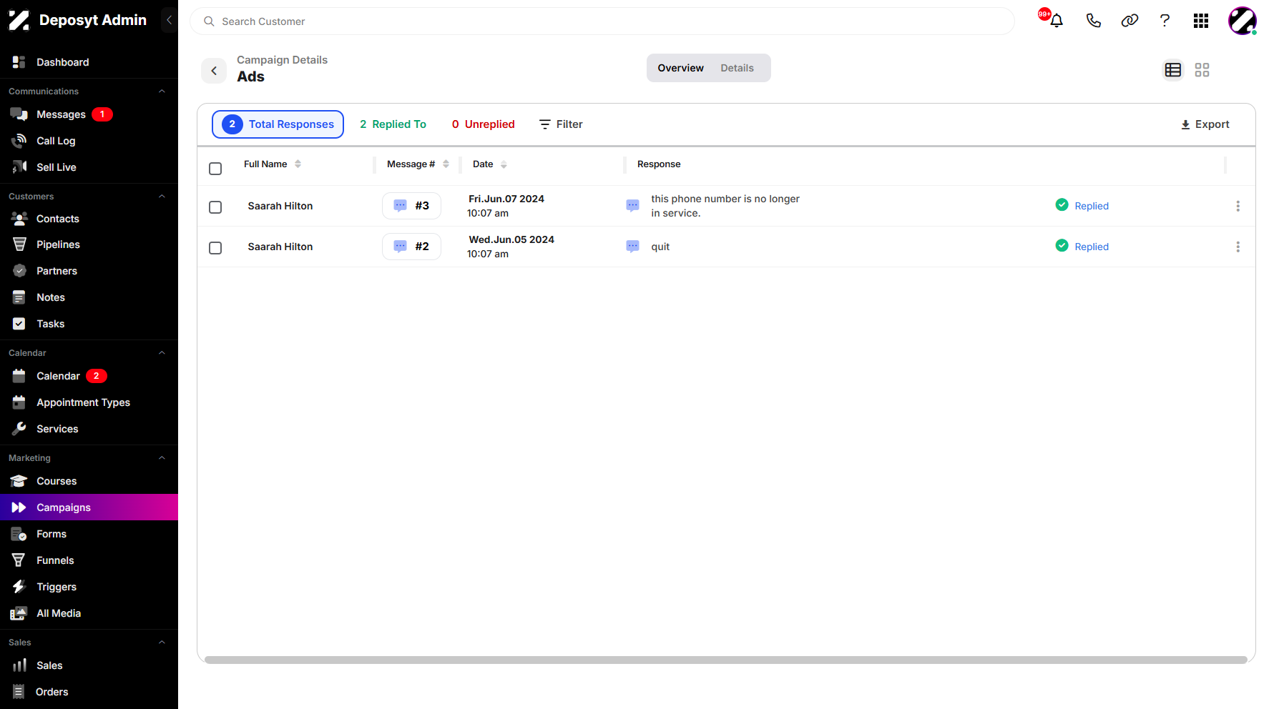
Task: Open Triggers in the sidebar
Action: [57, 587]
